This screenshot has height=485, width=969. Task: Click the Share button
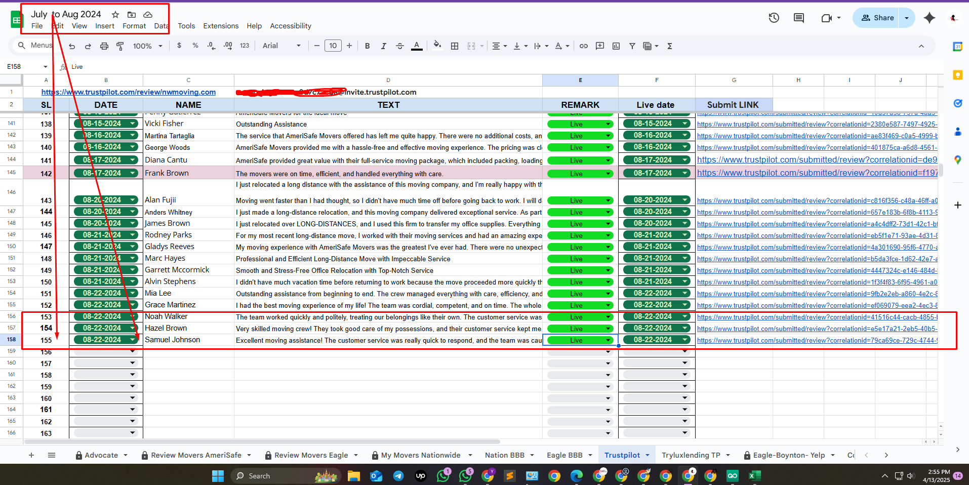click(x=877, y=18)
